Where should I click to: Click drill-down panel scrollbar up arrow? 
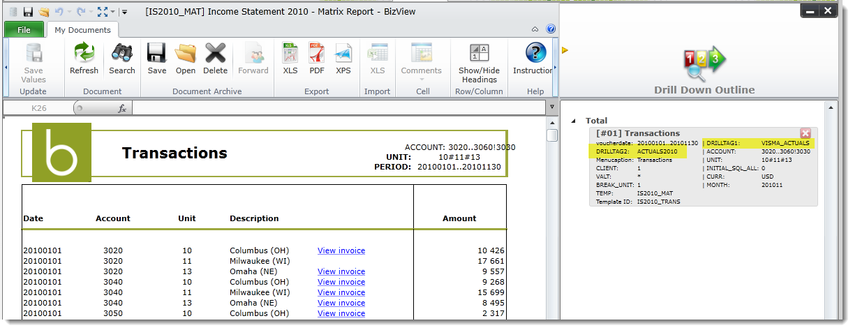(831, 107)
